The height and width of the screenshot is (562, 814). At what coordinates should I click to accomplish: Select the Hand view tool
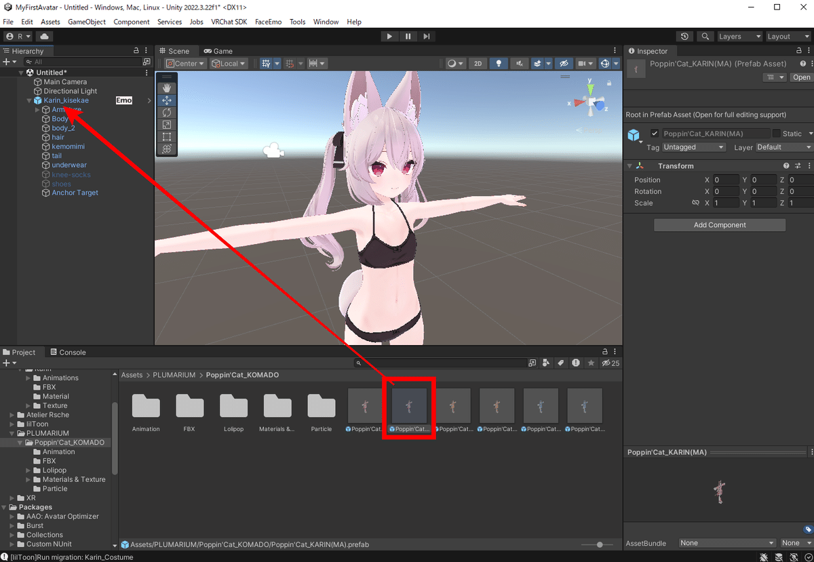pos(167,88)
